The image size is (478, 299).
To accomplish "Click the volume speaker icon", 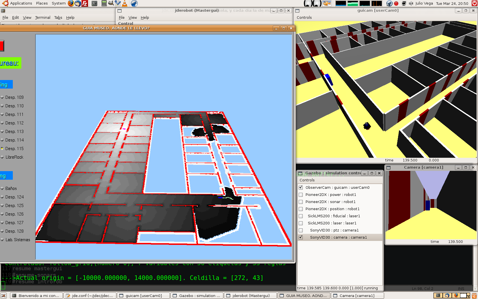I will coord(411,3).
